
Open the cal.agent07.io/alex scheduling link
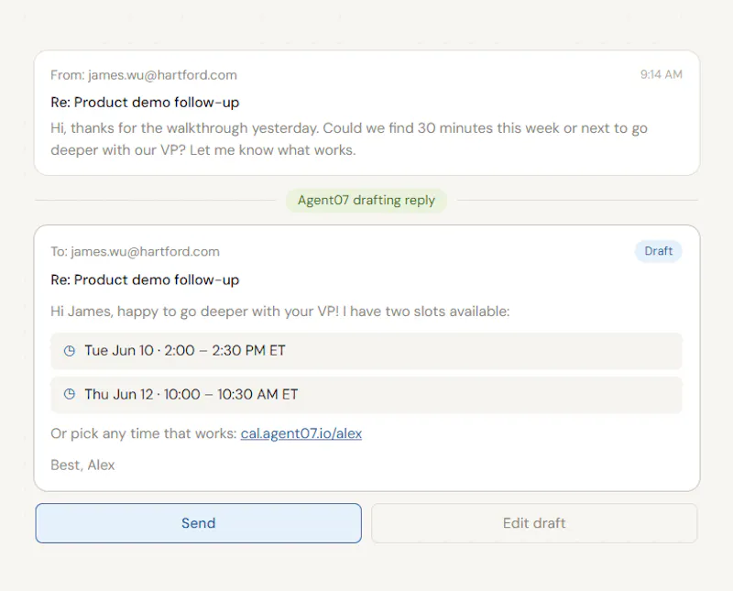(301, 433)
